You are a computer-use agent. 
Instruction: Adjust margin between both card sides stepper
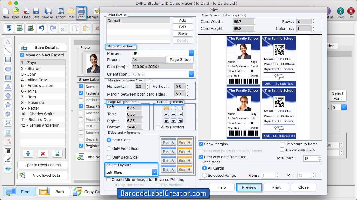coord(187,94)
